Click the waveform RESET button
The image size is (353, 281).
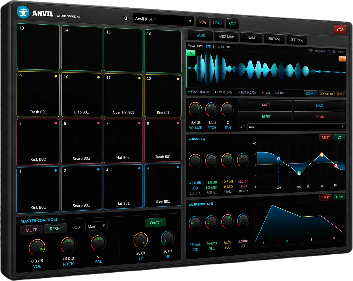coord(341,94)
